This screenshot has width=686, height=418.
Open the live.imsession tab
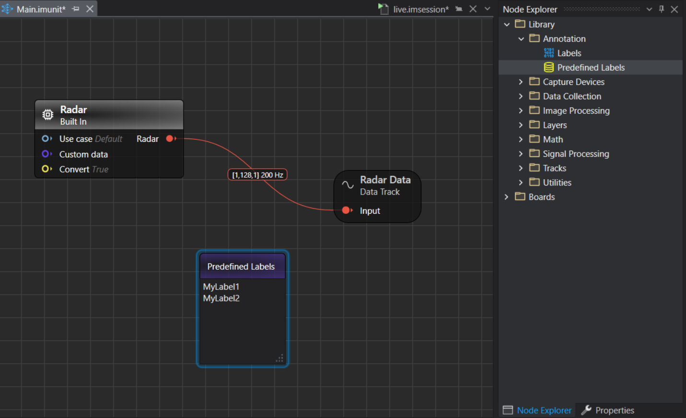[420, 9]
